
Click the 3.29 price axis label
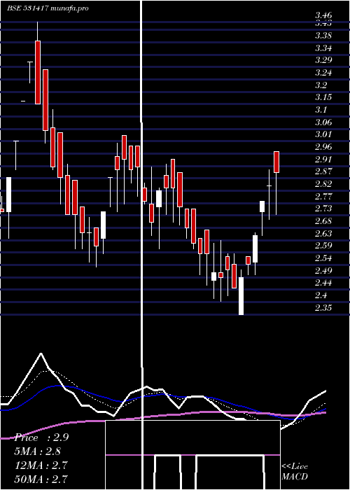pos(323,60)
